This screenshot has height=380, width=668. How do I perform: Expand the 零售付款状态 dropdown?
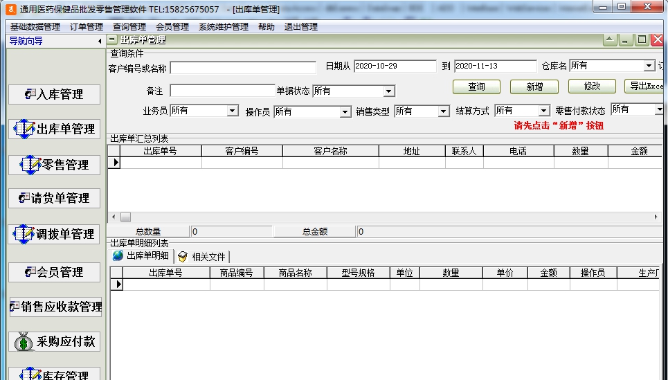(x=659, y=109)
